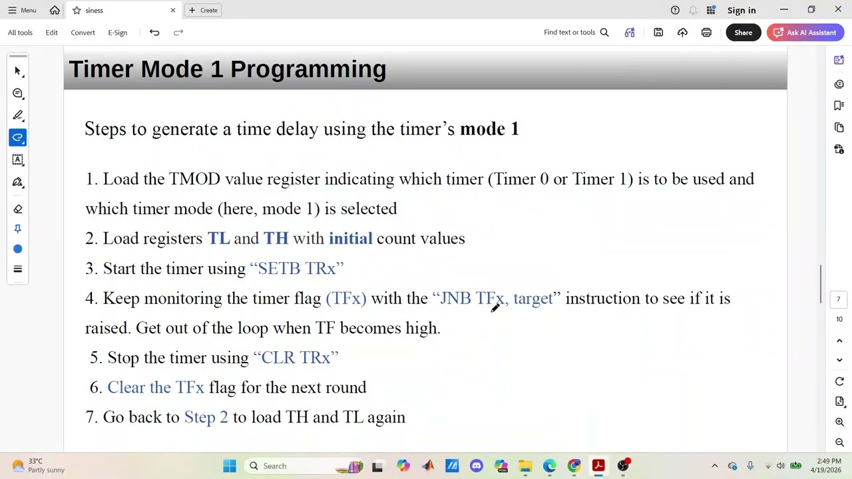This screenshot has height=479, width=852.
Task: Open All tools menu
Action: coord(20,32)
